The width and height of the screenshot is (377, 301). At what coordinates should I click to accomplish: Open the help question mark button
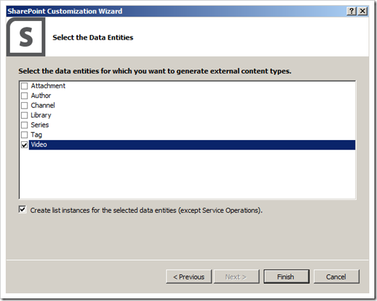coord(351,11)
